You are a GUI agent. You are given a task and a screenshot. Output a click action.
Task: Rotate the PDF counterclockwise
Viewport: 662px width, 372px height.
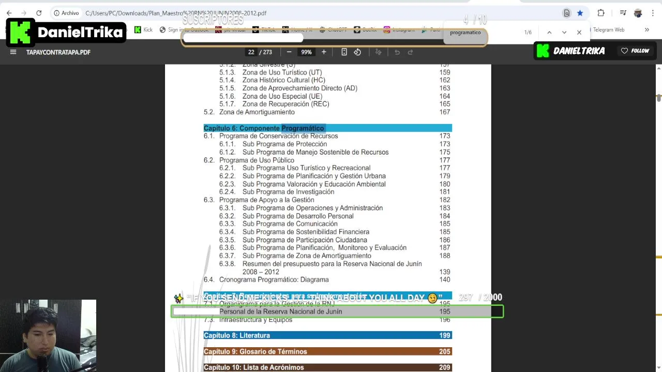[357, 52]
